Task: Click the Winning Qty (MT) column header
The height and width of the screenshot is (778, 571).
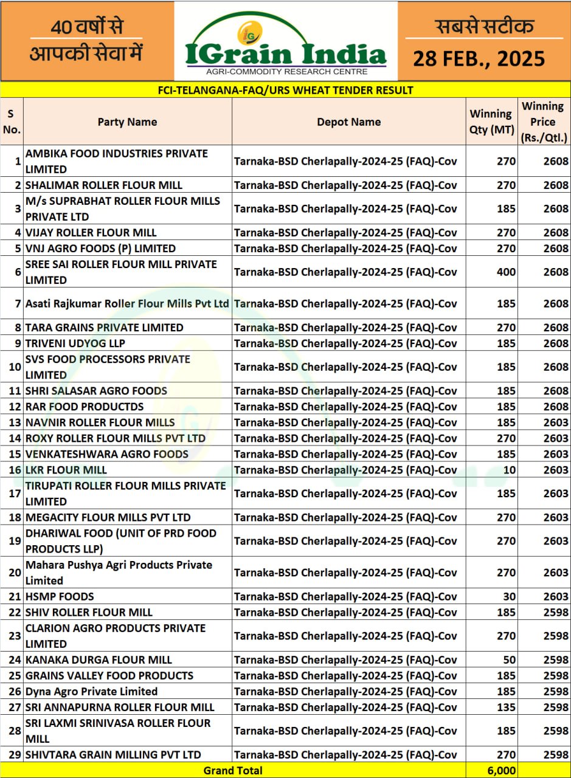Action: 491,122
